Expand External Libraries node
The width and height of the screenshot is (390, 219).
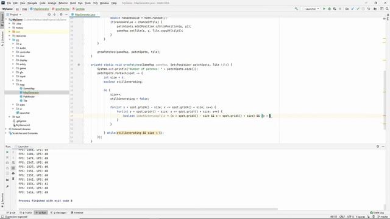click(6, 129)
